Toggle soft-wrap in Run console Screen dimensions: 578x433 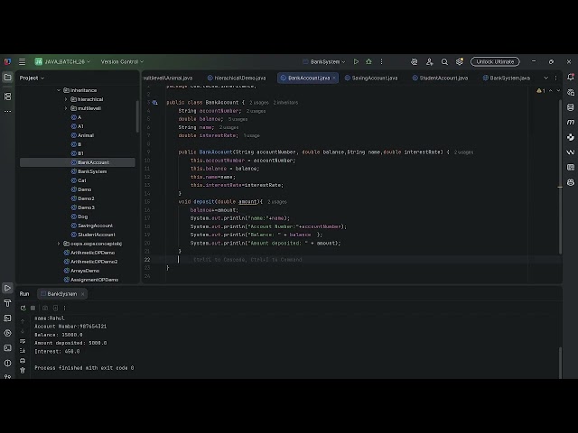click(x=23, y=341)
